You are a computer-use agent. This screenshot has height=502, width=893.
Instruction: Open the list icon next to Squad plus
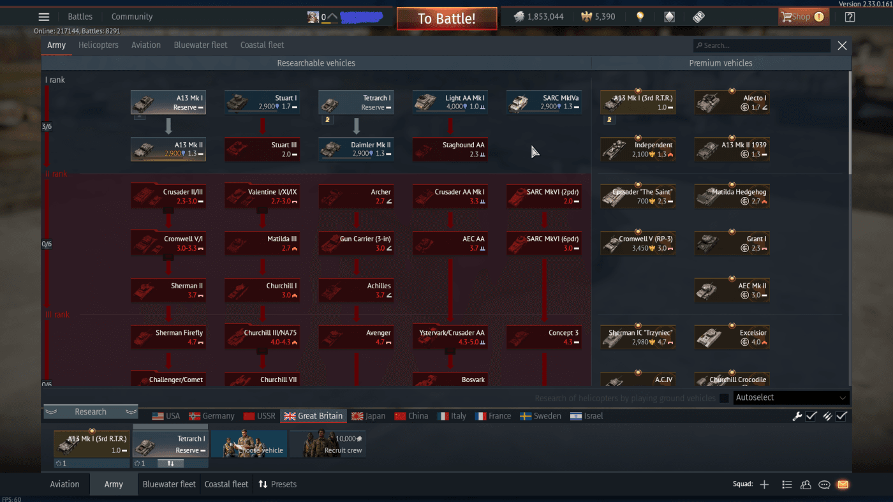[787, 485]
